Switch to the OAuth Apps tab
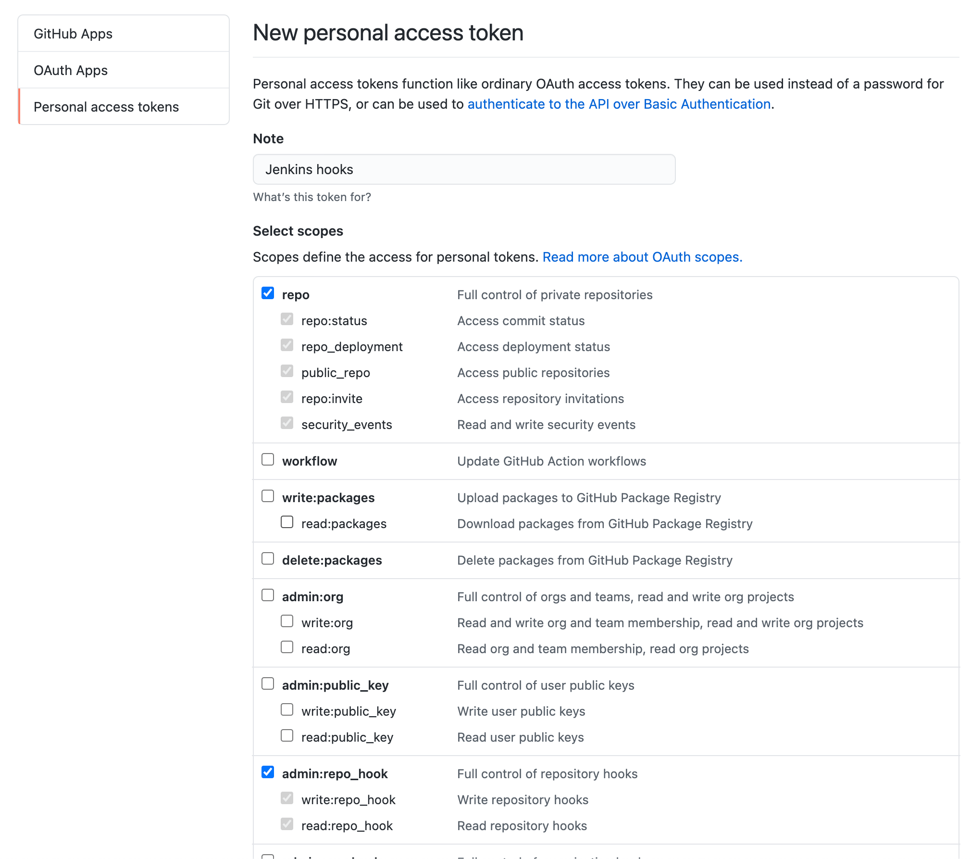The image size is (971, 859). [71, 70]
